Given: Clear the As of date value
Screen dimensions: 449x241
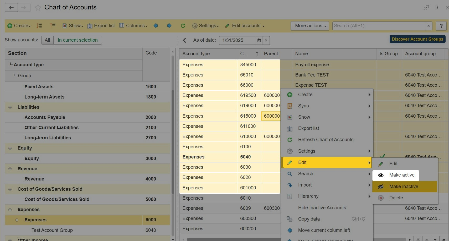Looking at the screenshot, I should [x=266, y=40].
